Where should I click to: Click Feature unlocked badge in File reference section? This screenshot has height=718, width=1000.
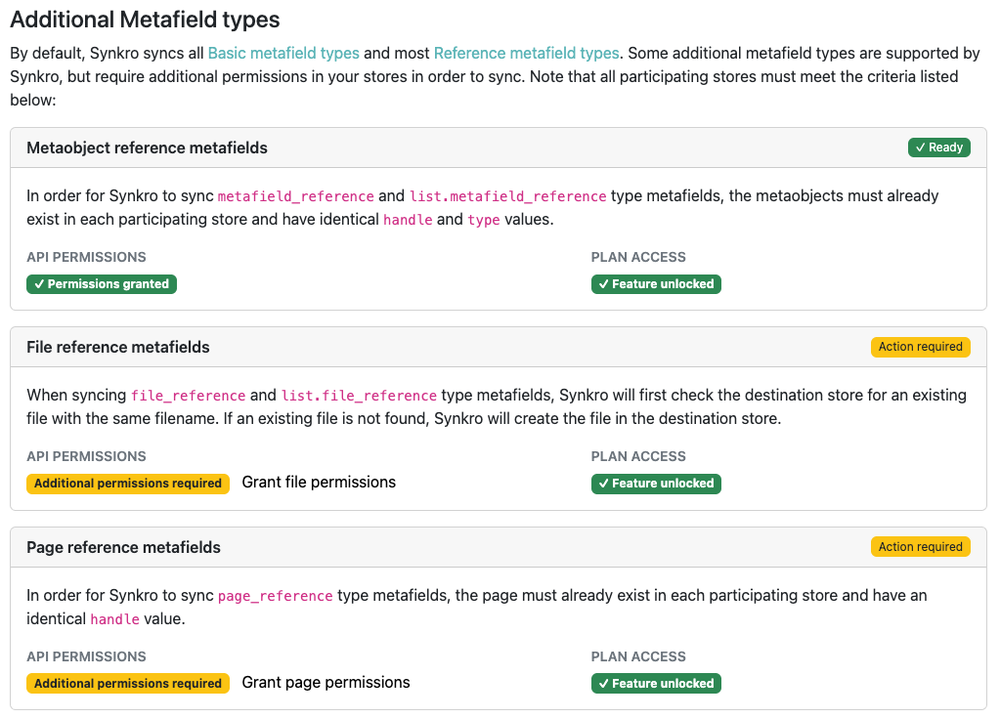(x=656, y=484)
